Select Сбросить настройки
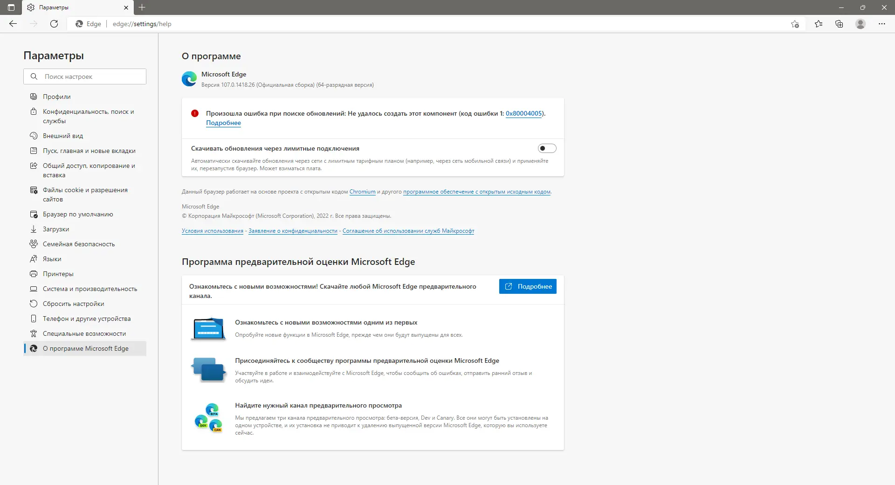Viewport: 895px width, 485px height. click(x=85, y=304)
